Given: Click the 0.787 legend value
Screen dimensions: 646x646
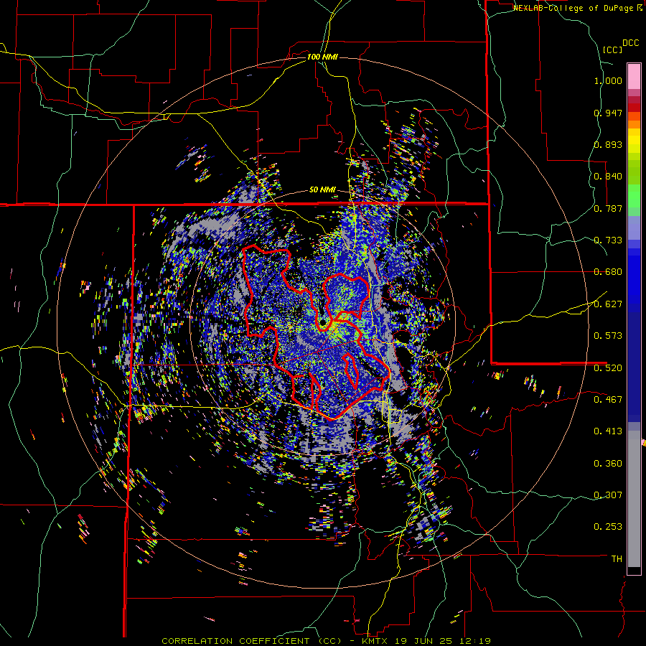Looking at the screenshot, I should (608, 208).
